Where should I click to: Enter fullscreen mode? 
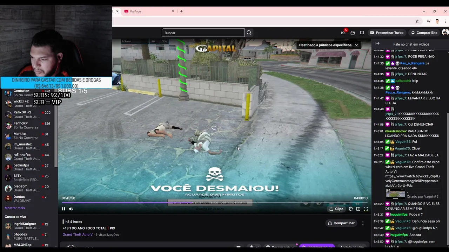click(366, 209)
